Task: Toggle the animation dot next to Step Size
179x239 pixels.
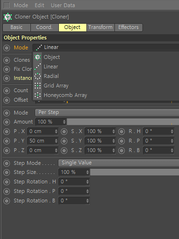Action: tap(7, 172)
